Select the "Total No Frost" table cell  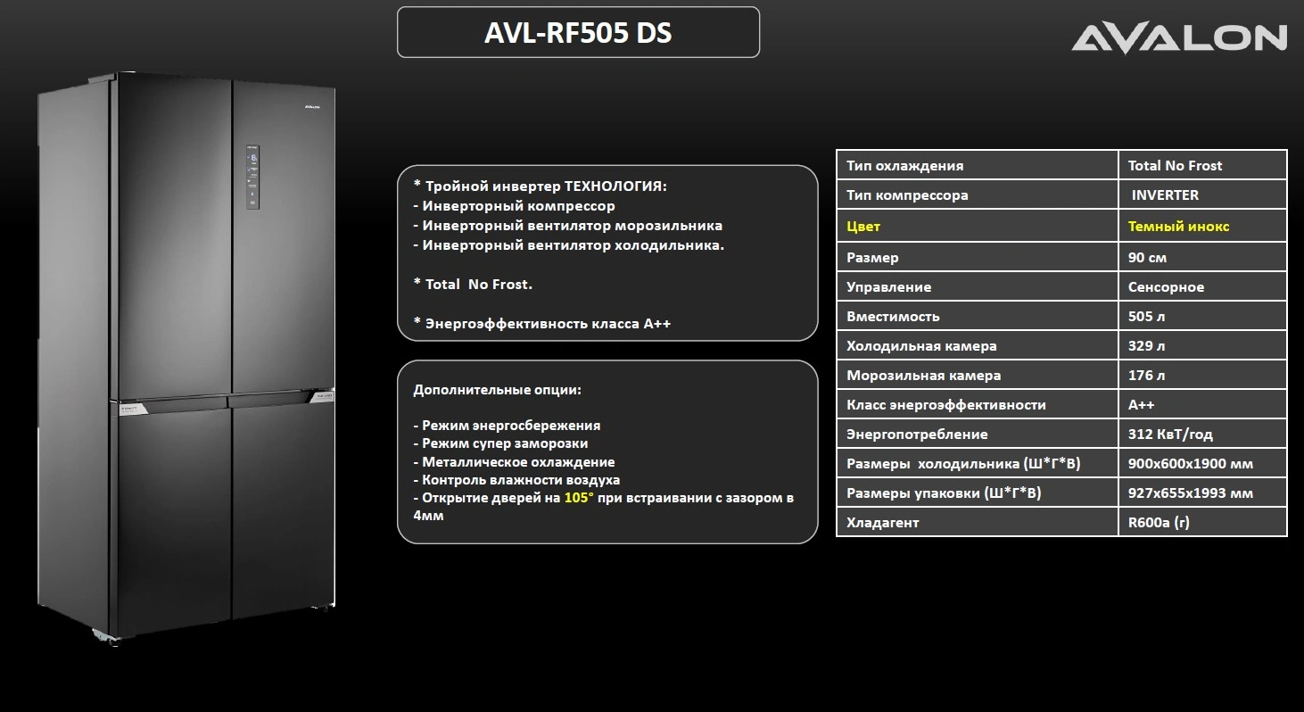tap(1175, 165)
